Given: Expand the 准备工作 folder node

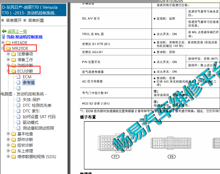Looking at the screenshot, I should coord(8,60).
